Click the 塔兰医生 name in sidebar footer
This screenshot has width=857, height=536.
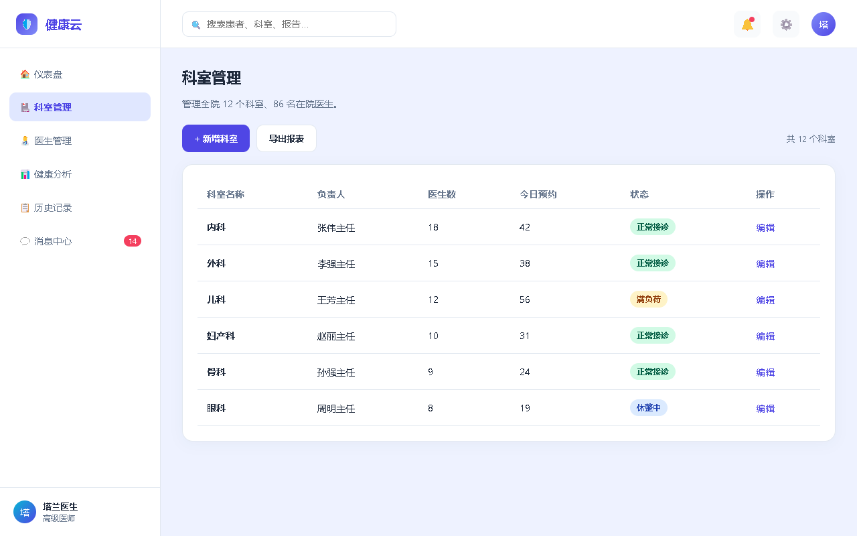60,507
